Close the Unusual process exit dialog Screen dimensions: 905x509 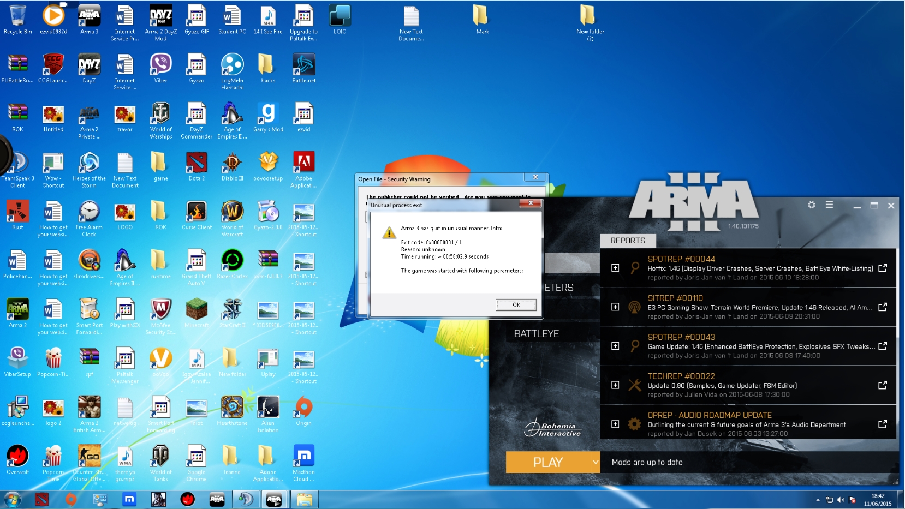(x=530, y=203)
